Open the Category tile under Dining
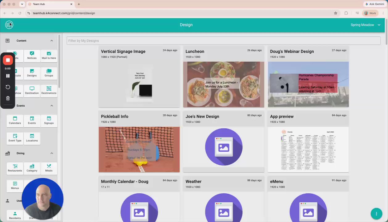Image resolution: width=388 pixels, height=222 pixels. [32, 168]
